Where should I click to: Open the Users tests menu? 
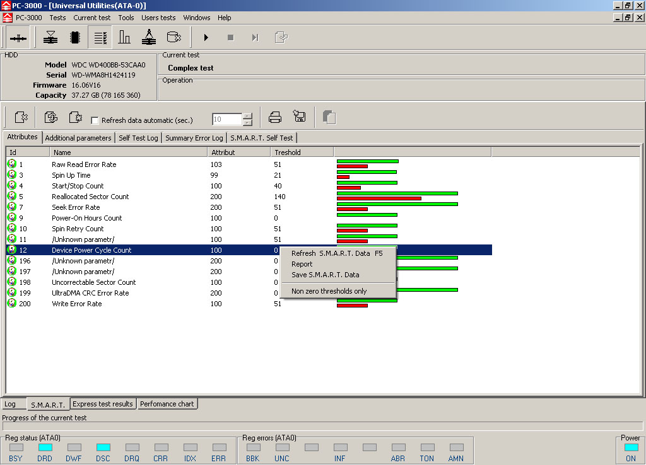coord(158,18)
